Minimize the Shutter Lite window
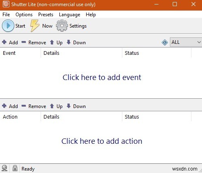The width and height of the screenshot is (202, 173). click(x=156, y=4)
